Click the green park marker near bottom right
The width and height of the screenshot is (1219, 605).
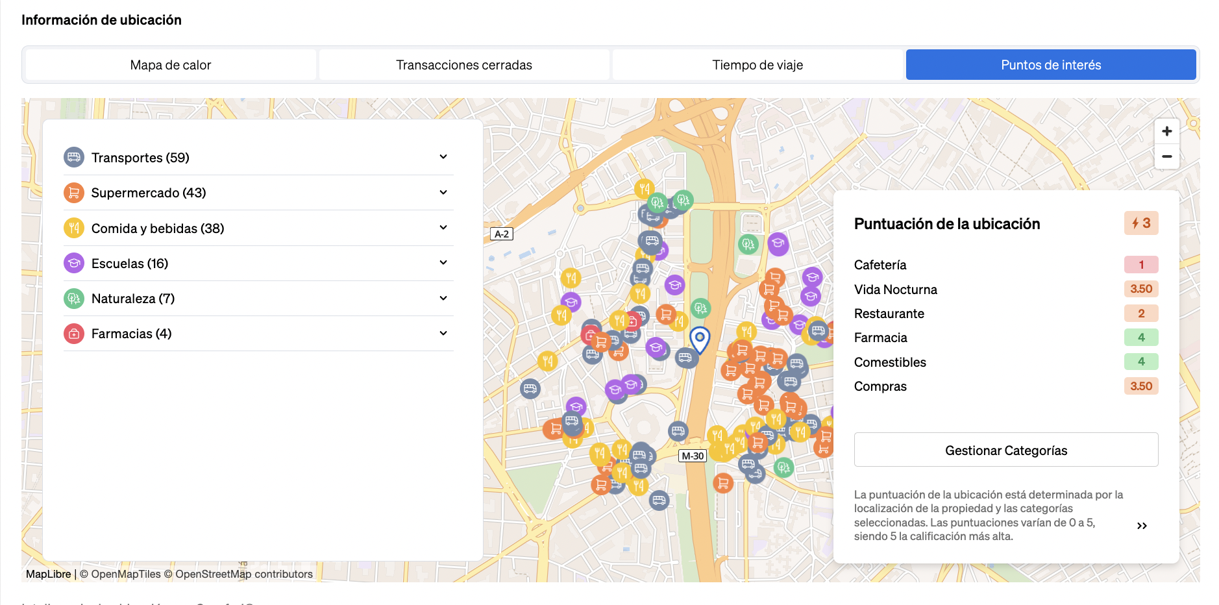tap(783, 467)
